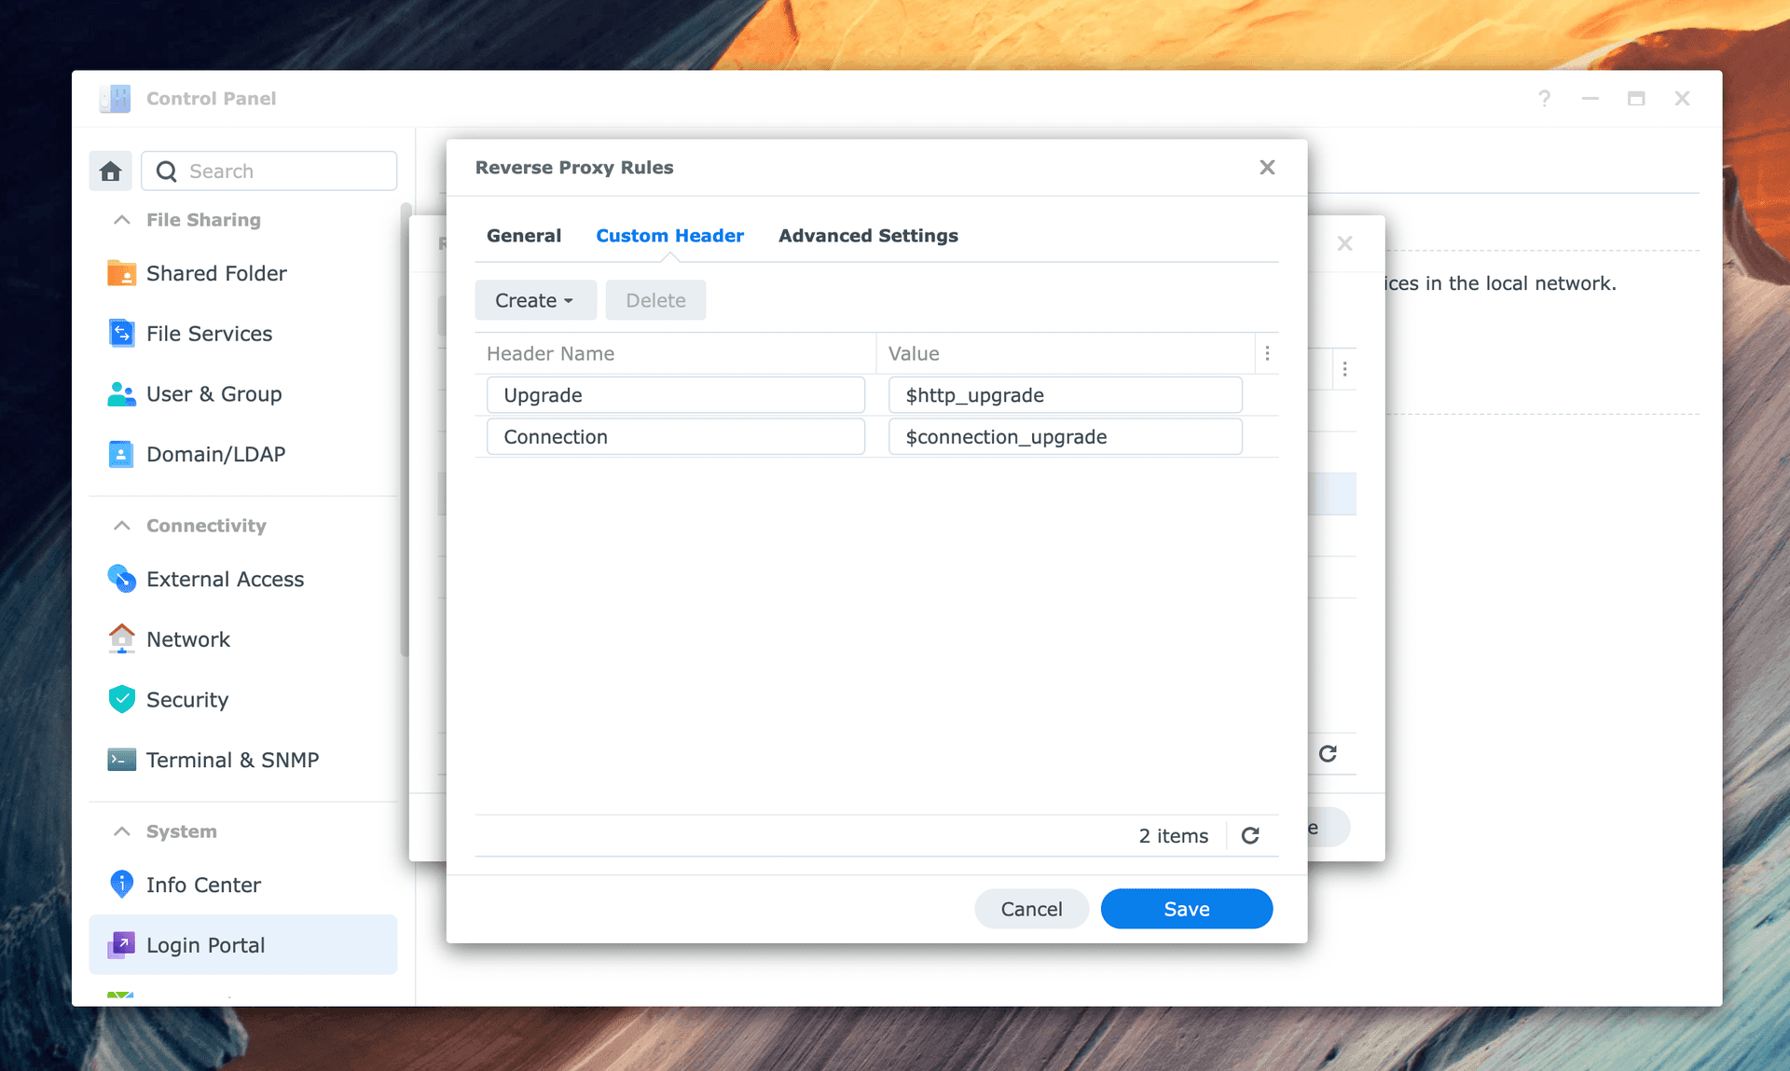Save the reverse proxy rules
The image size is (1790, 1071).
pos(1186,908)
